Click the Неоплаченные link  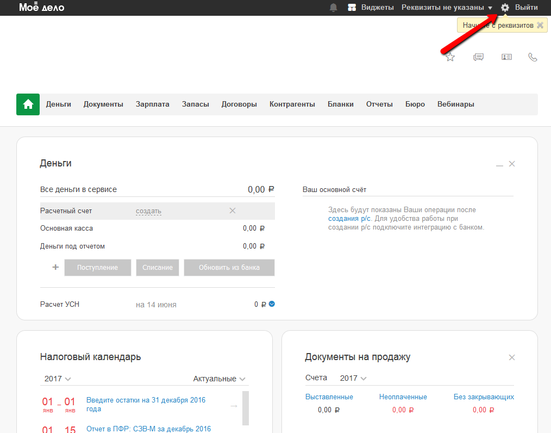coord(403,397)
